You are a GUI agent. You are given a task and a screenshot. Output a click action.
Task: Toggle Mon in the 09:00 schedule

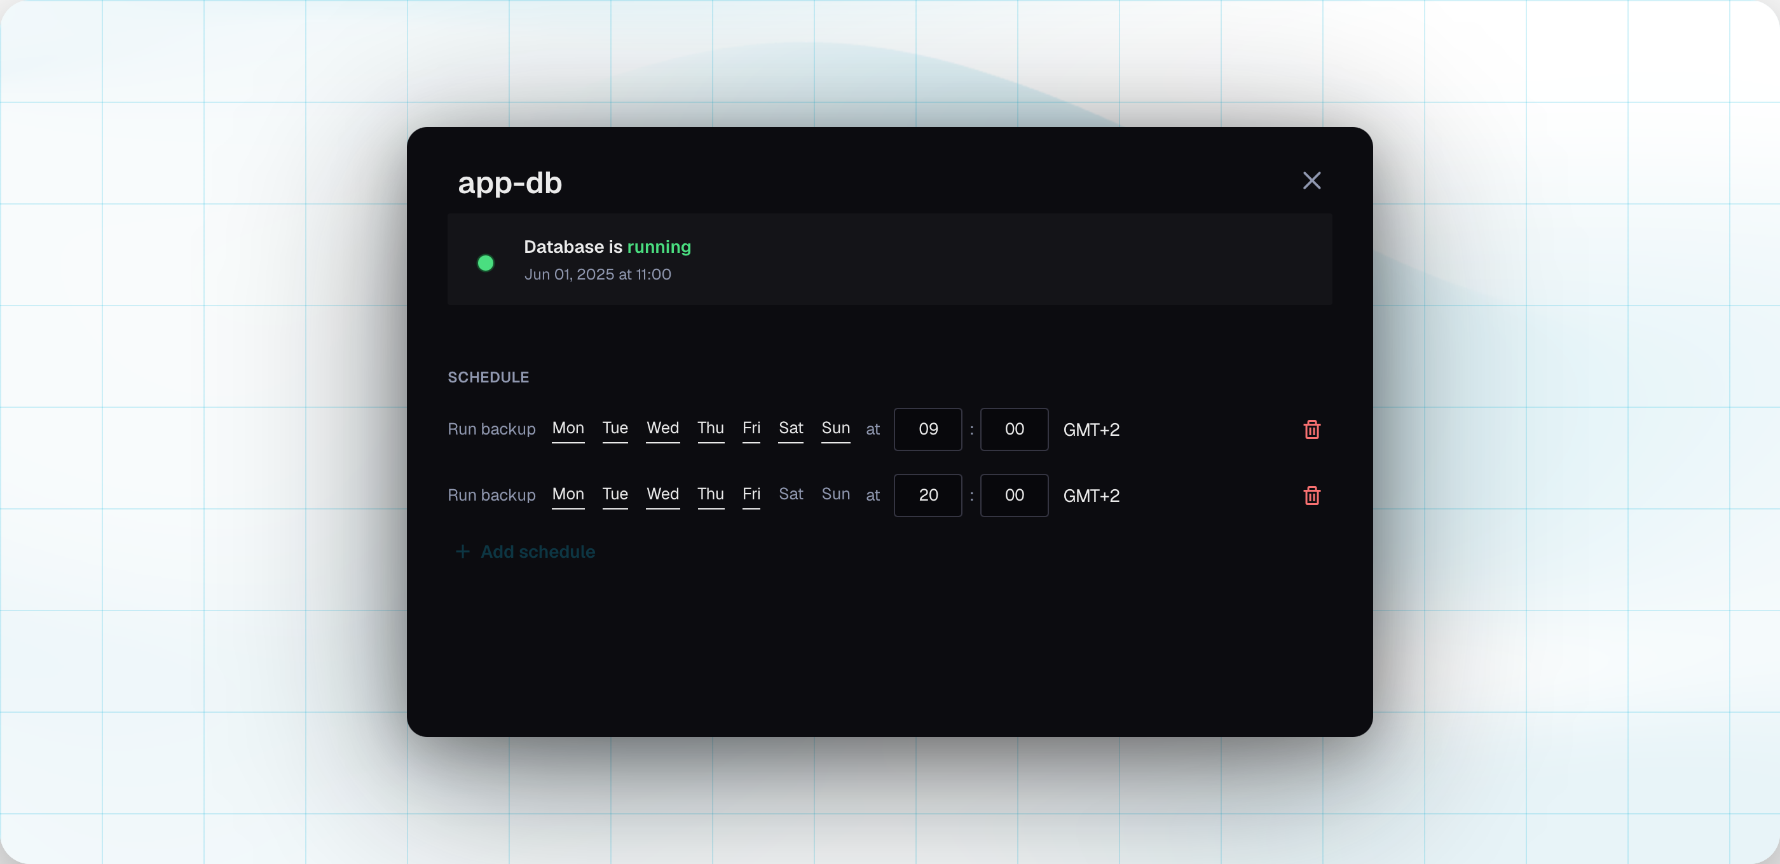(568, 428)
